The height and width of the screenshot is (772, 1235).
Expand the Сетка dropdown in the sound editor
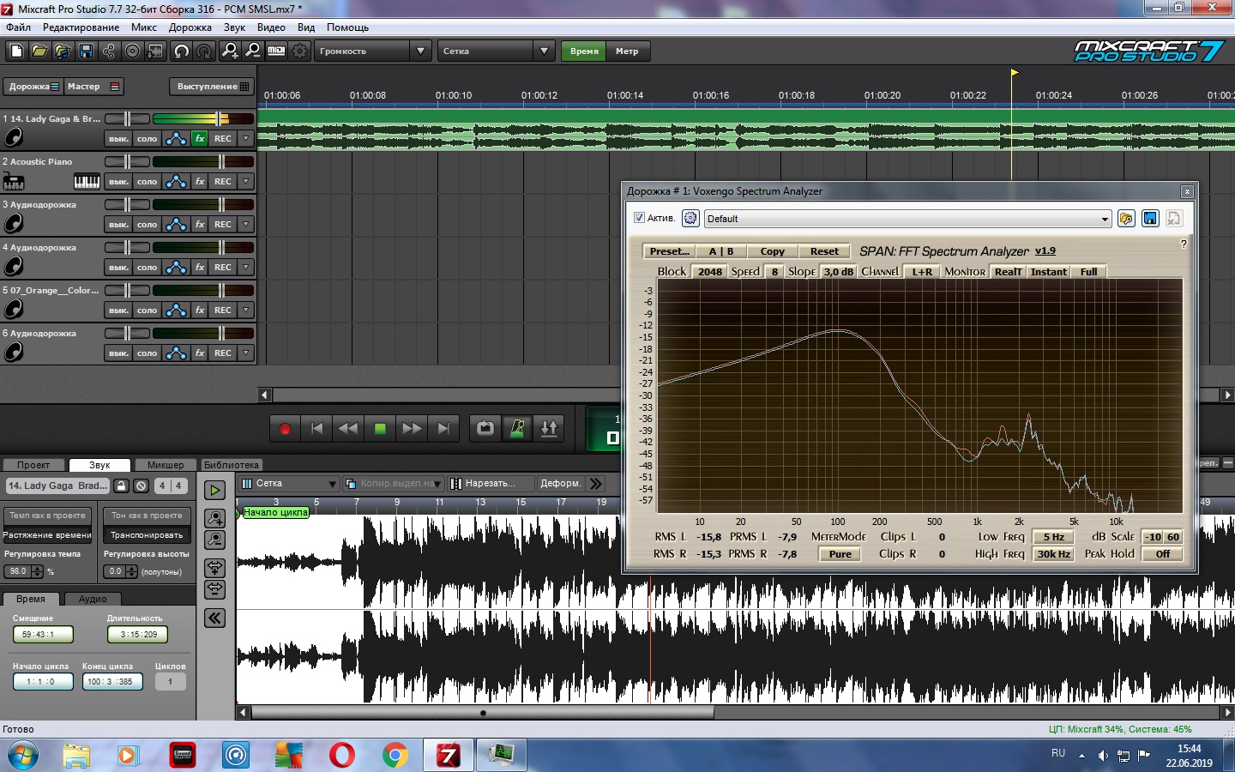point(332,484)
